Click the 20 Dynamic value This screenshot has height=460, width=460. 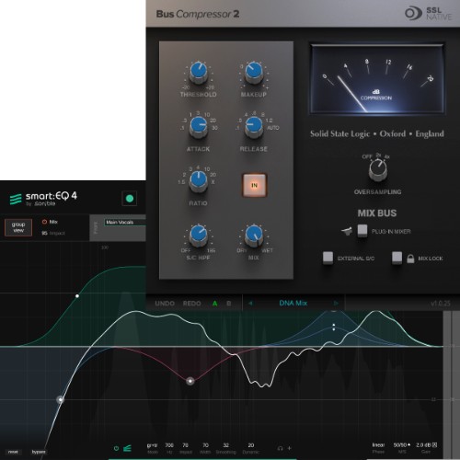click(x=251, y=445)
